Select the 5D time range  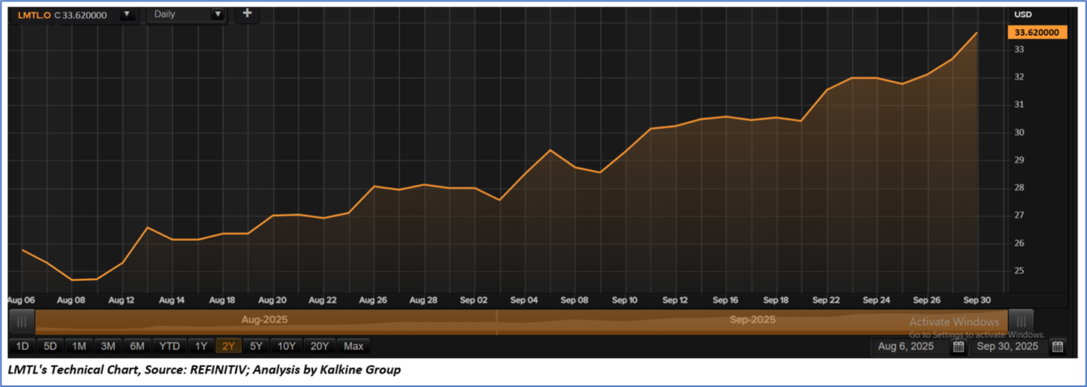[50, 346]
